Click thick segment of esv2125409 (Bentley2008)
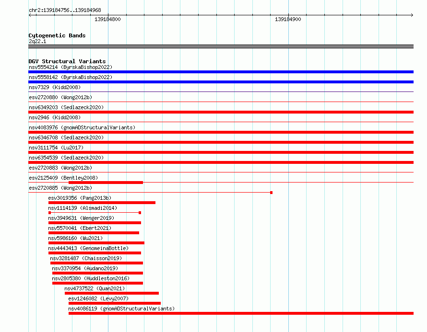Screen dimensions: 427x332 click(106, 183)
